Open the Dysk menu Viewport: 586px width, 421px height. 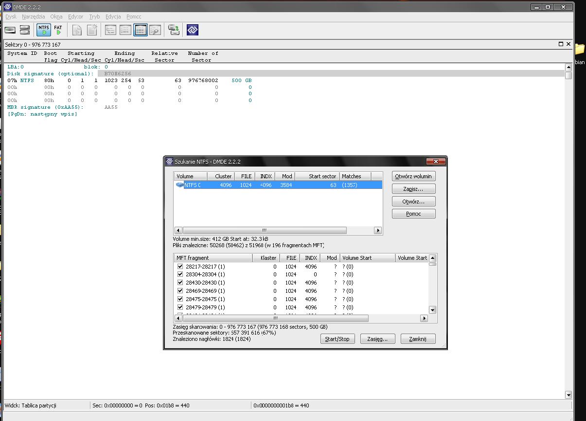point(11,17)
